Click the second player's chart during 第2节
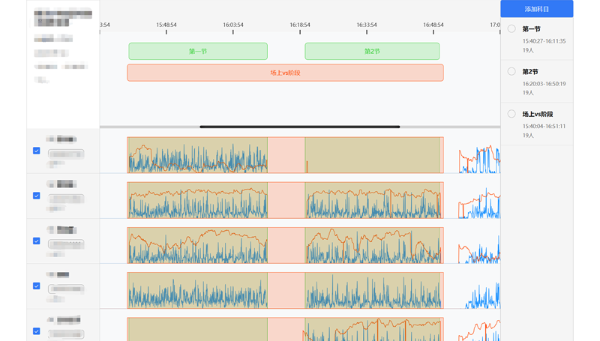Image resolution: width=600 pixels, height=341 pixels. pyautogui.click(x=372, y=200)
